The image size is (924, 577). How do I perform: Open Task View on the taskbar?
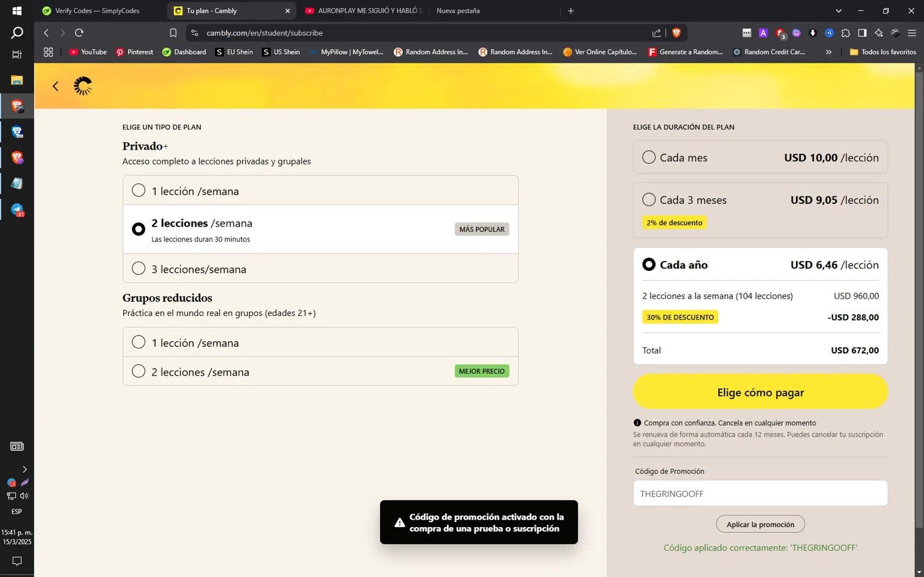(17, 55)
